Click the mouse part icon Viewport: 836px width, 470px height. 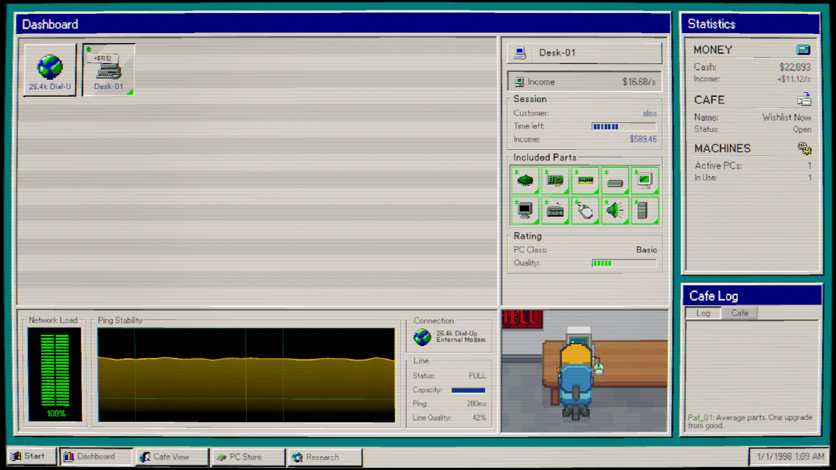585,211
